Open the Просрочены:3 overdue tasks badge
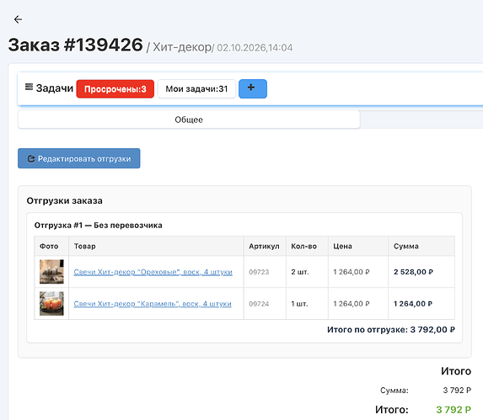483x420 pixels. (x=115, y=89)
